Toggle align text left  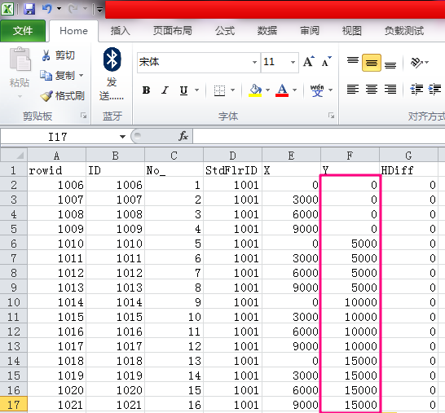tap(353, 90)
